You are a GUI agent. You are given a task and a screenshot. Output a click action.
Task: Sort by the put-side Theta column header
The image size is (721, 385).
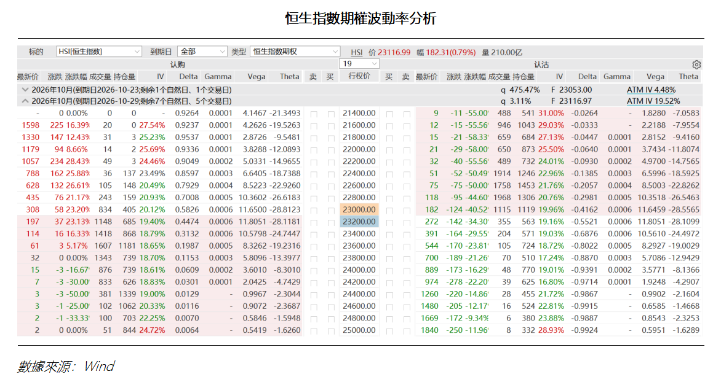coord(688,77)
